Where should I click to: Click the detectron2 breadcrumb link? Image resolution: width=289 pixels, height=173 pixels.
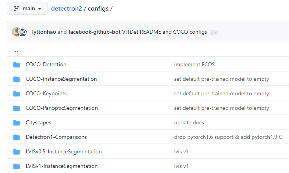point(66,9)
